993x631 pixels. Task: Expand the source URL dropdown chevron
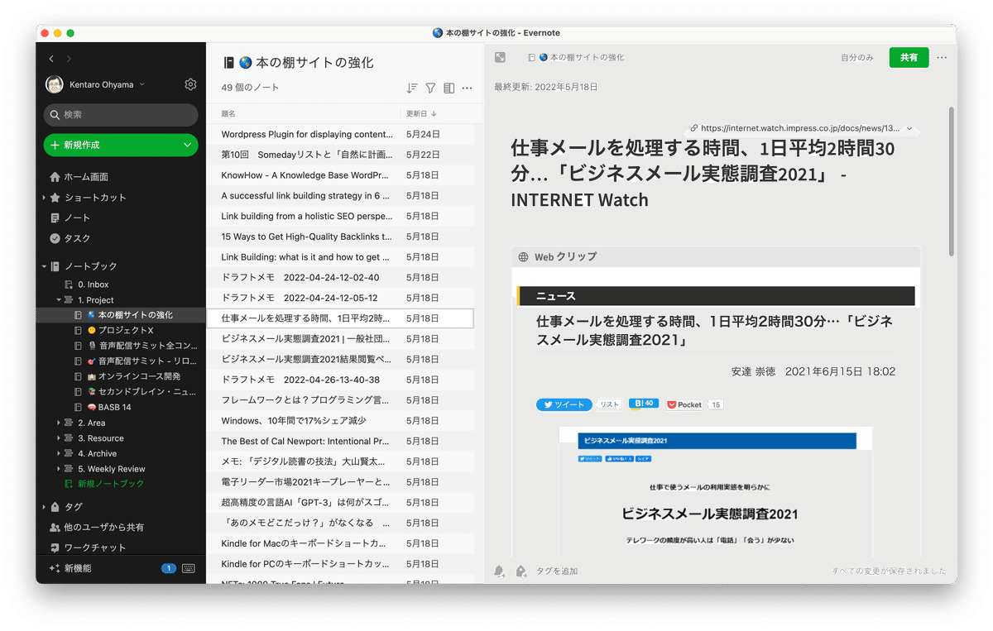(x=909, y=129)
